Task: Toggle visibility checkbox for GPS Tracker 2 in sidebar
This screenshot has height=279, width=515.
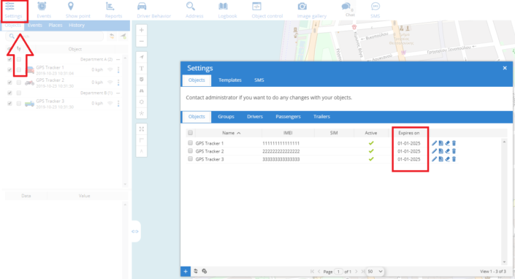Action: coord(9,83)
